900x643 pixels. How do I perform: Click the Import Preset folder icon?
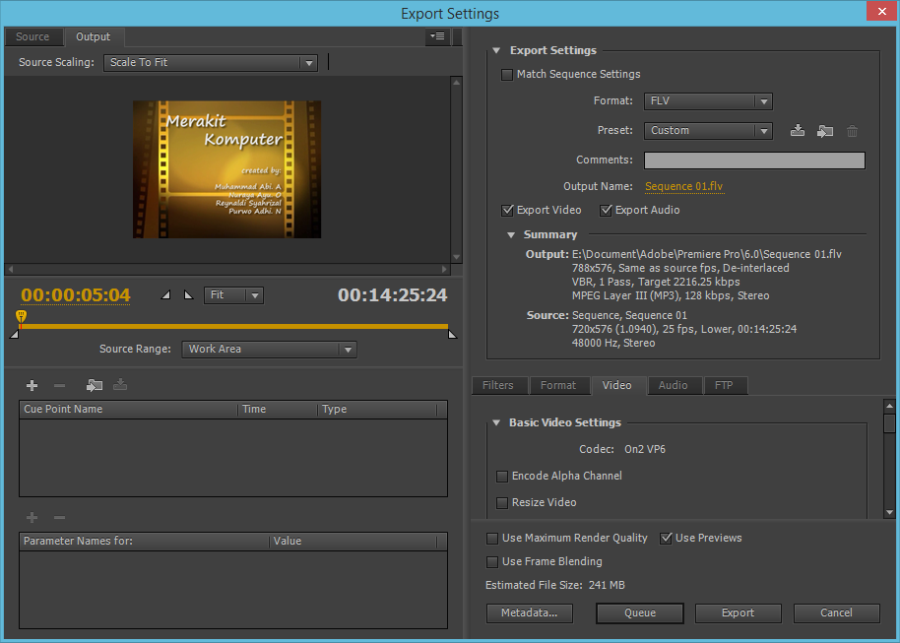pos(825,131)
